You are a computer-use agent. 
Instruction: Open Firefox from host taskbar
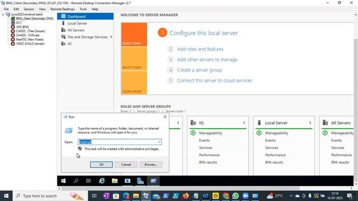186,196
